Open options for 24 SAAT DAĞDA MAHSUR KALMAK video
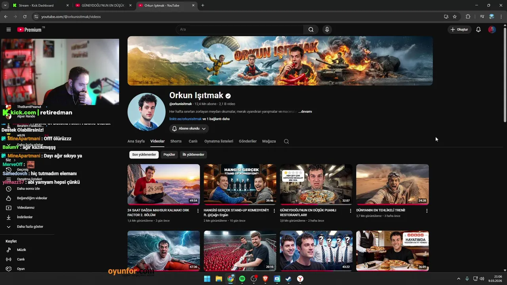 [198, 211]
